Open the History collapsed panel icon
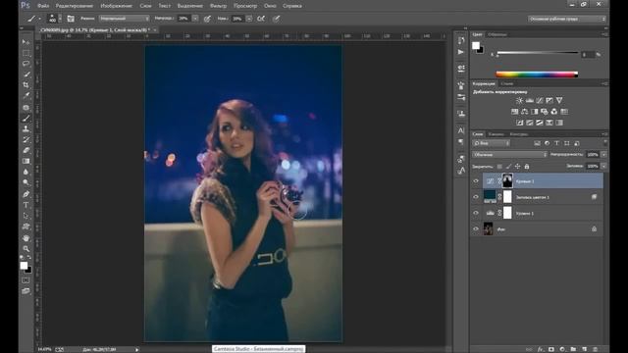This screenshot has width=628, height=353. [x=461, y=41]
